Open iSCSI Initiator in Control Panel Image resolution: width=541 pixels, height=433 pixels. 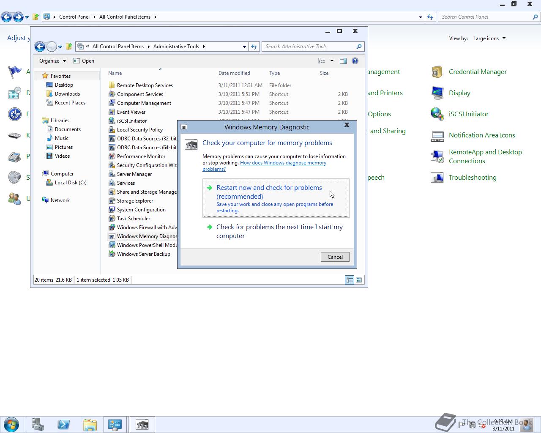[x=468, y=114]
